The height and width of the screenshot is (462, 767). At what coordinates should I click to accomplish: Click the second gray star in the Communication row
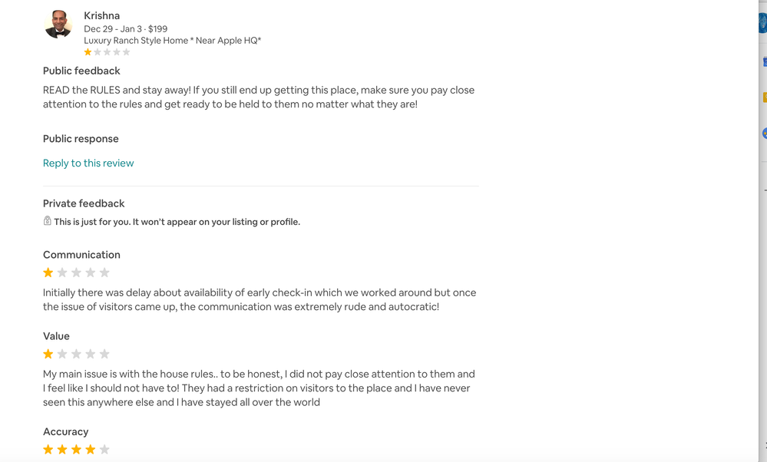62,272
